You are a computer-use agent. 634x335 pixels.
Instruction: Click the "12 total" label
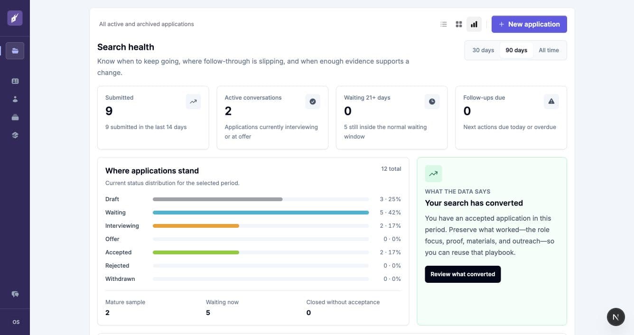(391, 169)
